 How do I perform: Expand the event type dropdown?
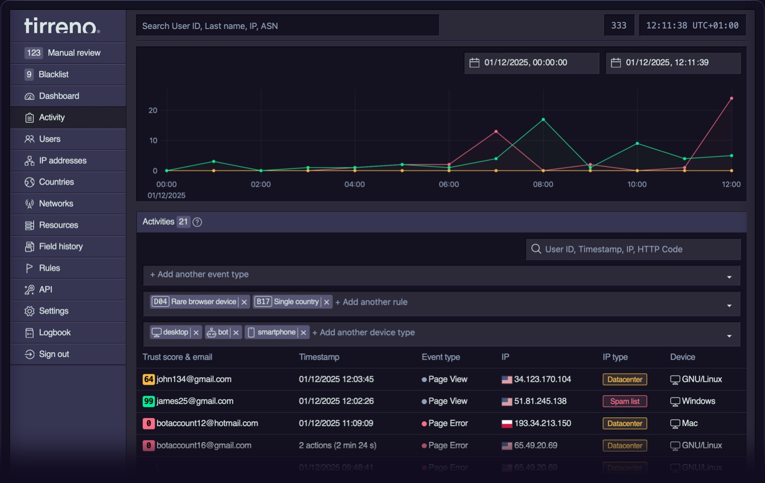pos(729,276)
